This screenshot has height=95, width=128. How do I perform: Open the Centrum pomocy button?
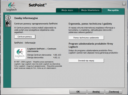point(25,37)
